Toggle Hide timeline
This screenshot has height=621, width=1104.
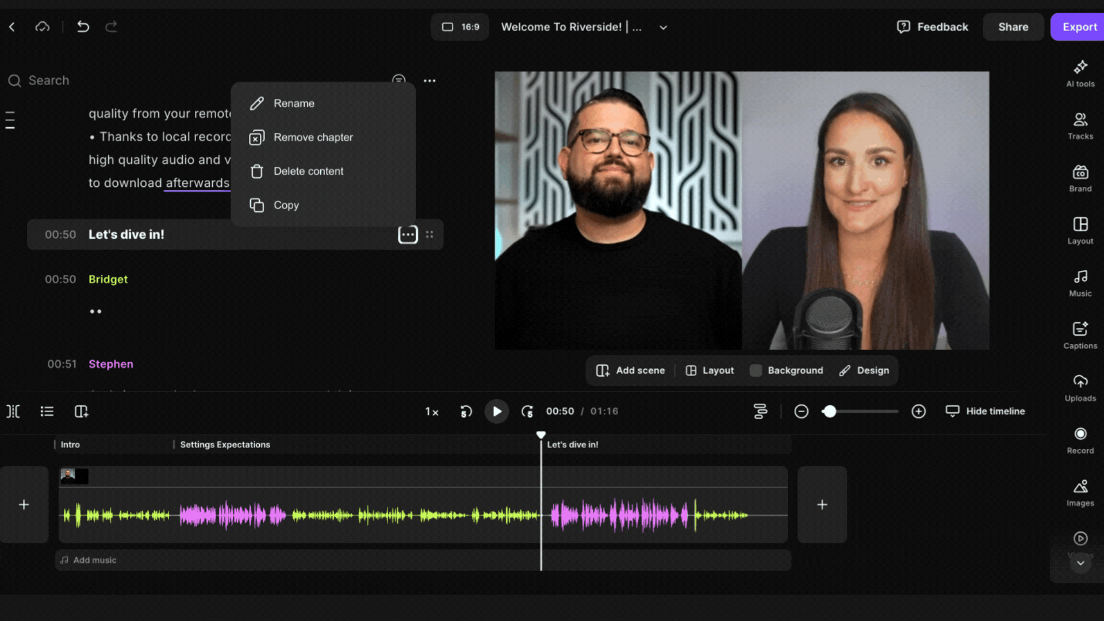tap(985, 411)
